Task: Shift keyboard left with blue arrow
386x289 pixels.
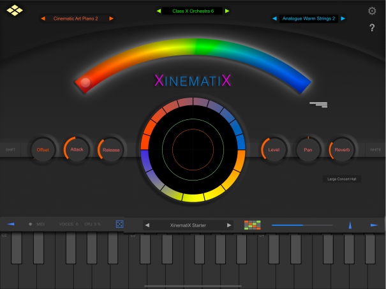Action: coord(11,224)
